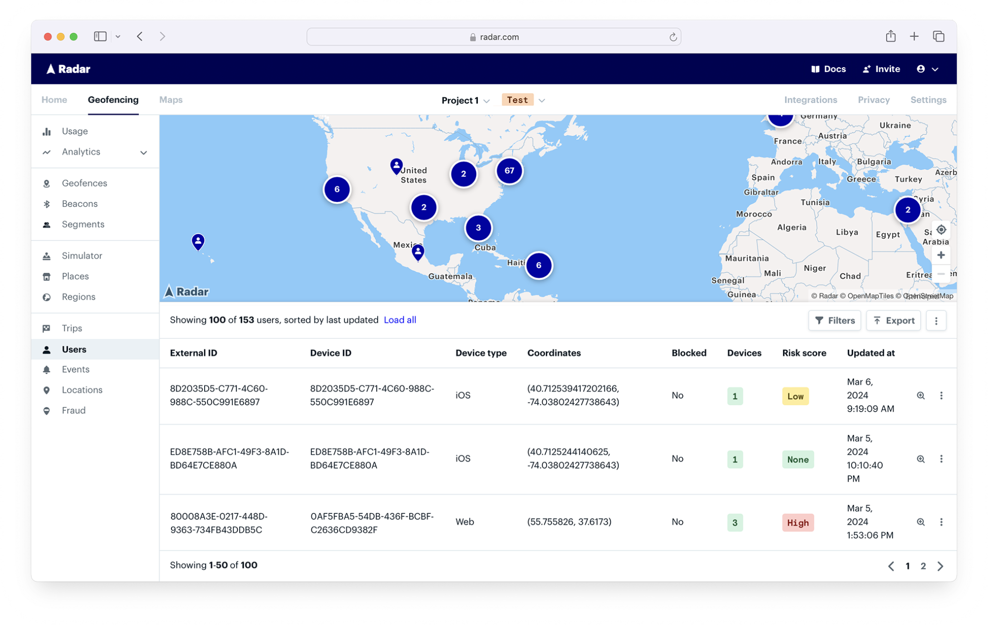Viewport: 988px width, 625px height.
Task: Zoom out the map with minus
Action: pos(941,273)
